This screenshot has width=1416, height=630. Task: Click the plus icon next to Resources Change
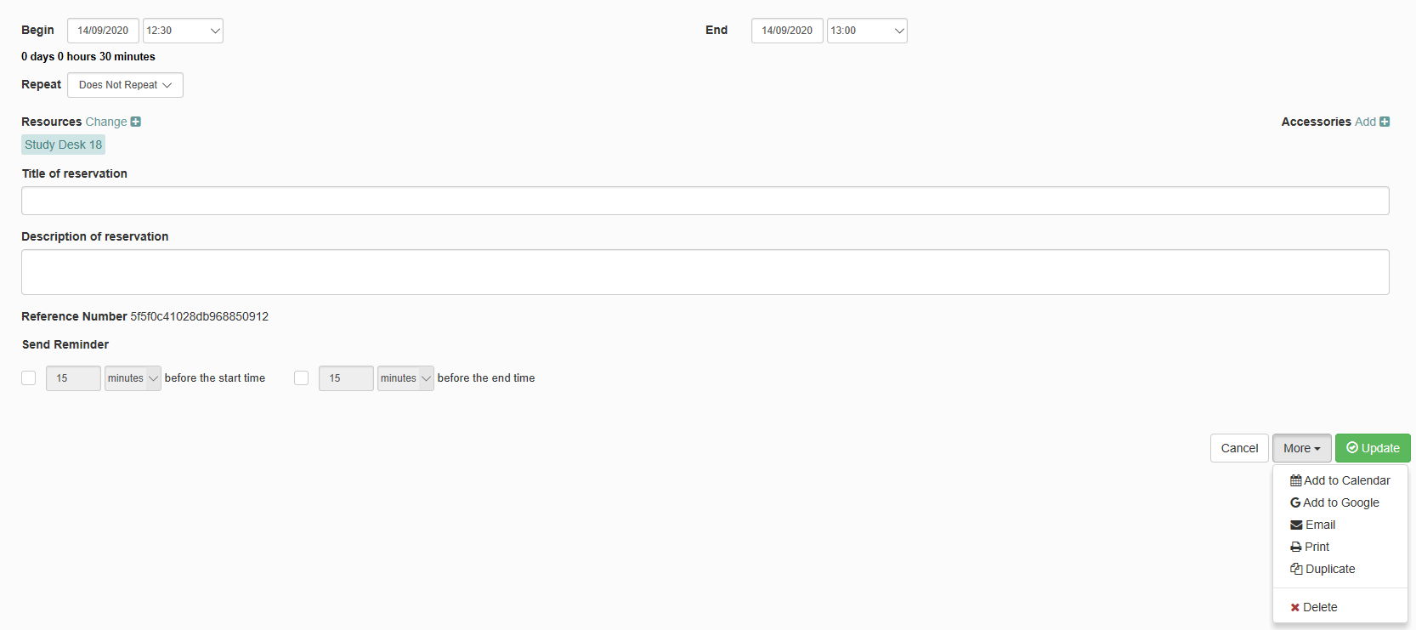pos(136,122)
